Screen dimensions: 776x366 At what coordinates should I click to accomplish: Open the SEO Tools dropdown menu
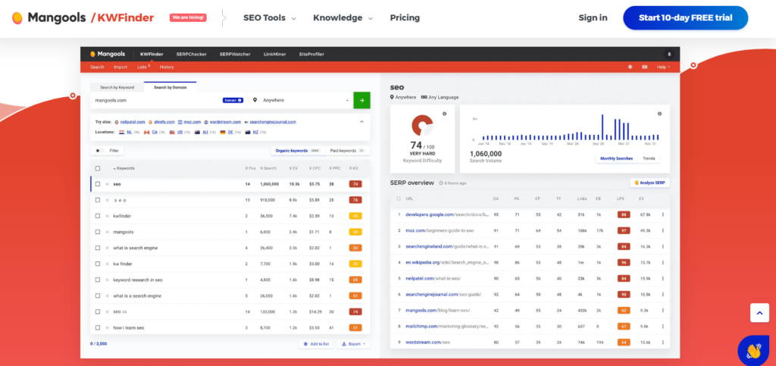click(270, 17)
